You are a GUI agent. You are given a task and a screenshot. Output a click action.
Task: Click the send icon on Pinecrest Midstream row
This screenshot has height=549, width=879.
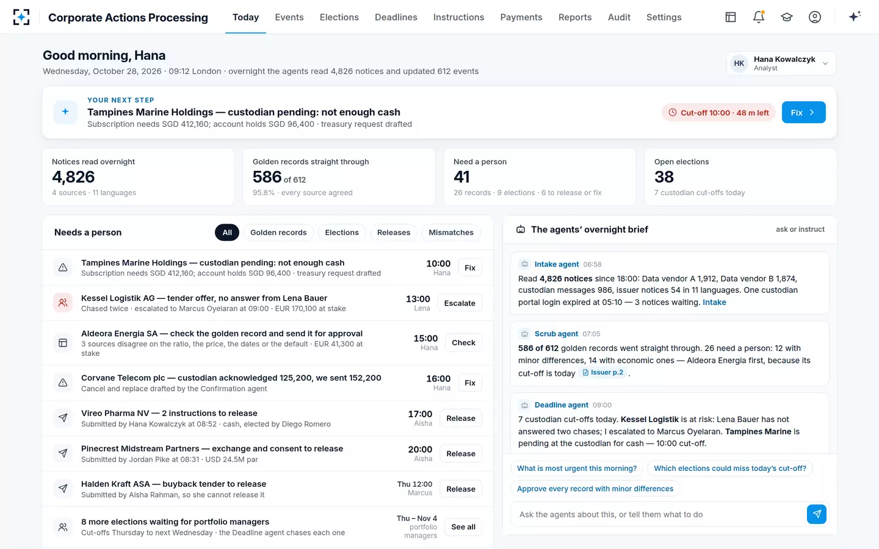pyautogui.click(x=63, y=454)
